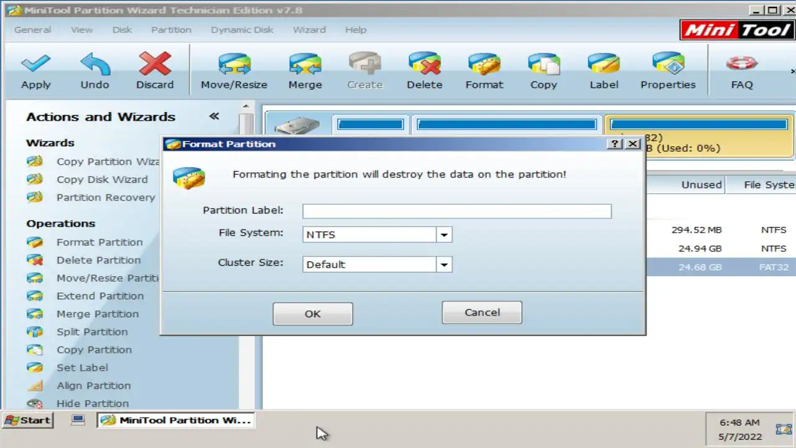Open File System dropdown showing NTFS
The height and width of the screenshot is (448, 796).
pyautogui.click(x=444, y=235)
